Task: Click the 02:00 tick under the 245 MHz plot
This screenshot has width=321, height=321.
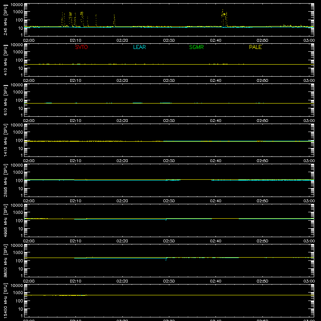Action: [x=29, y=41]
